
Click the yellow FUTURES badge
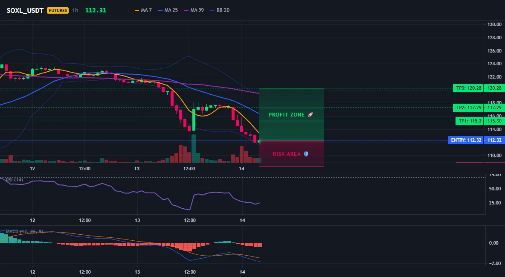[58, 10]
